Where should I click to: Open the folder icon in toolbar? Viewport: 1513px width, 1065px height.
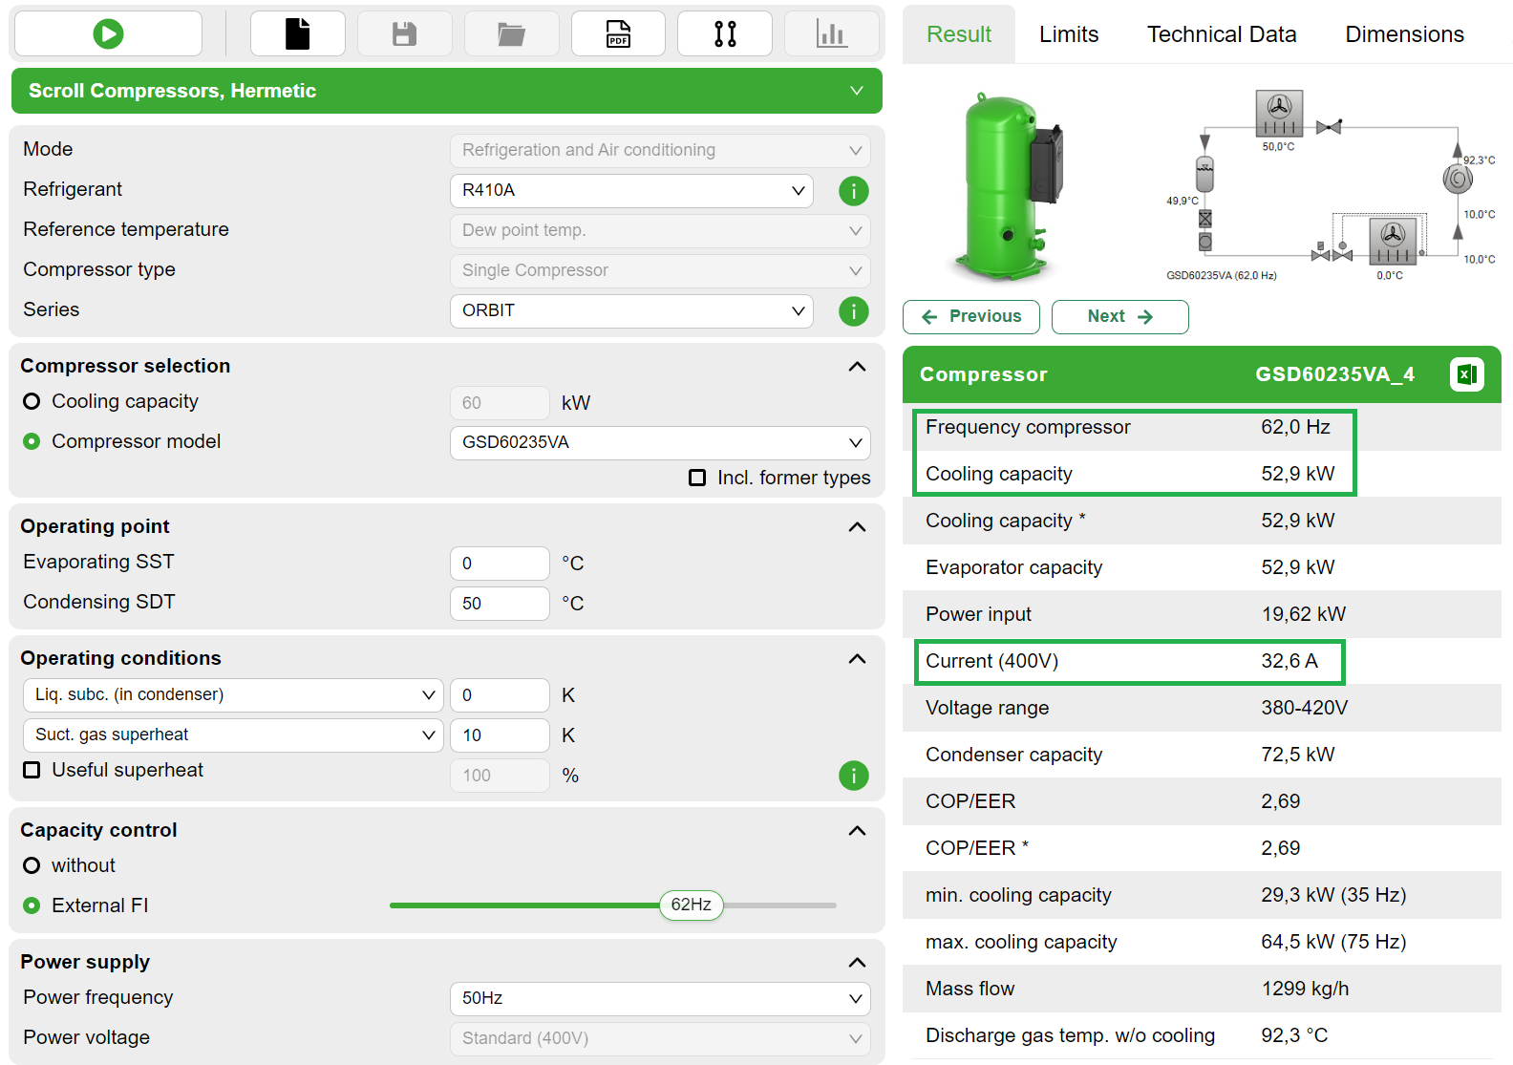(511, 34)
